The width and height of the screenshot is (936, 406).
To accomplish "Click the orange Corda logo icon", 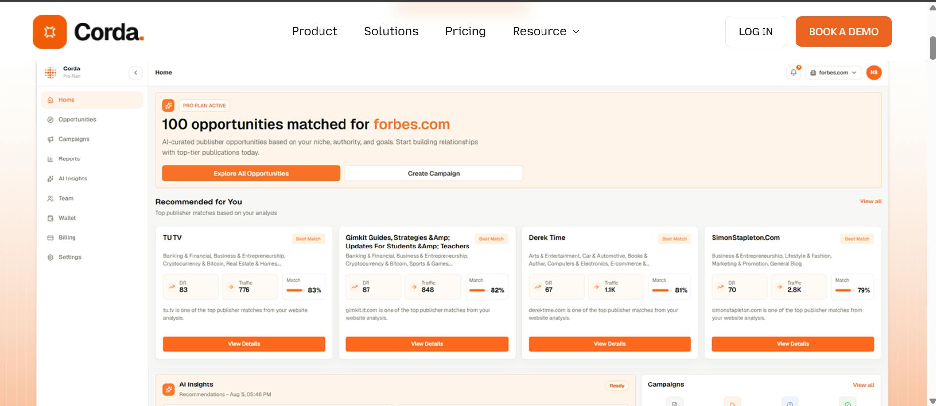I will [x=49, y=32].
